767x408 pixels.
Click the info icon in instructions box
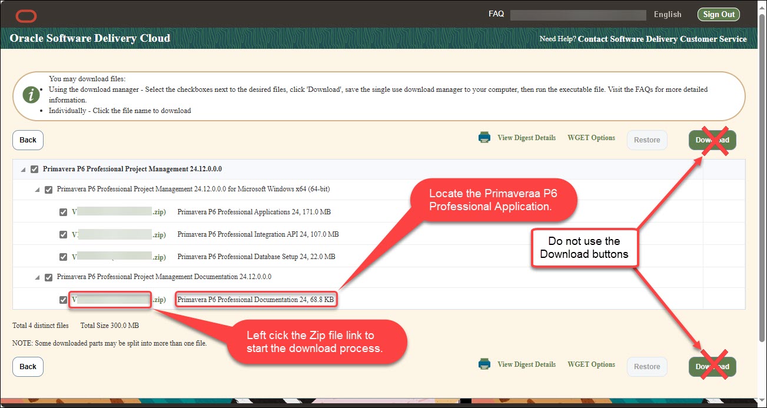pyautogui.click(x=31, y=95)
